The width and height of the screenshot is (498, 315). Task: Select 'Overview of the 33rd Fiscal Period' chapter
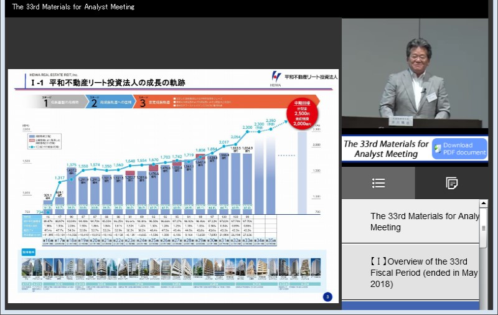[410, 273]
